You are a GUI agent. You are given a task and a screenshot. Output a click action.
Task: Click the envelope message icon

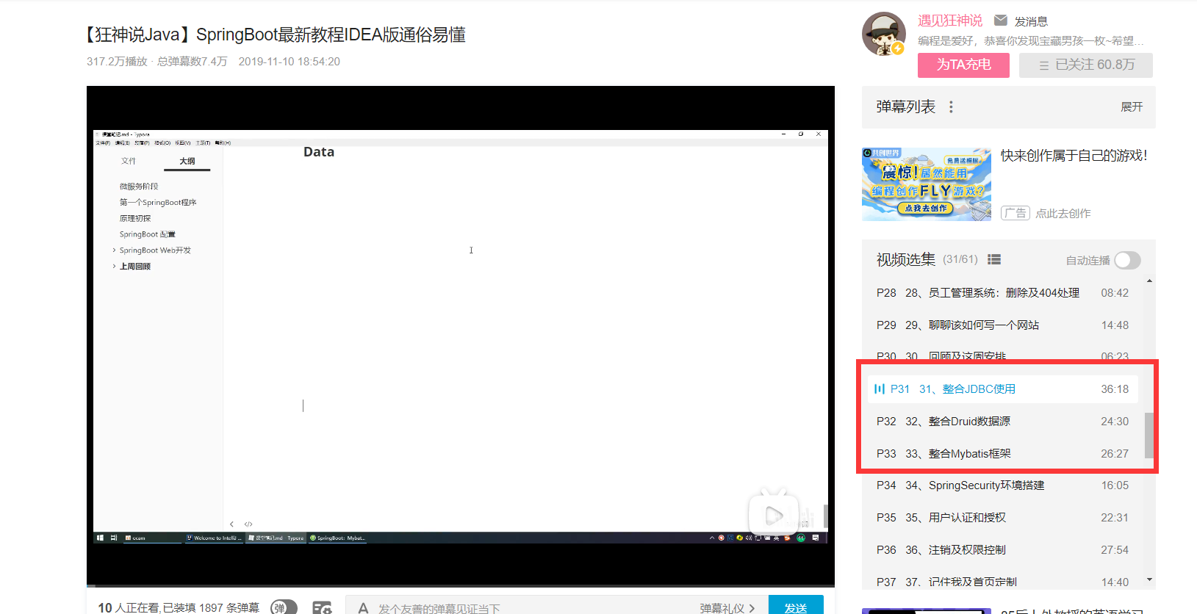point(1000,20)
